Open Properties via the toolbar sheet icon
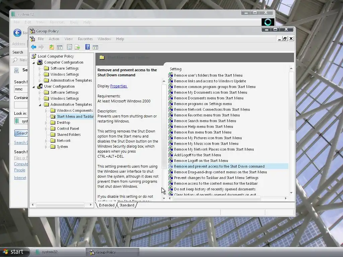343x257 pixels. [69, 47]
